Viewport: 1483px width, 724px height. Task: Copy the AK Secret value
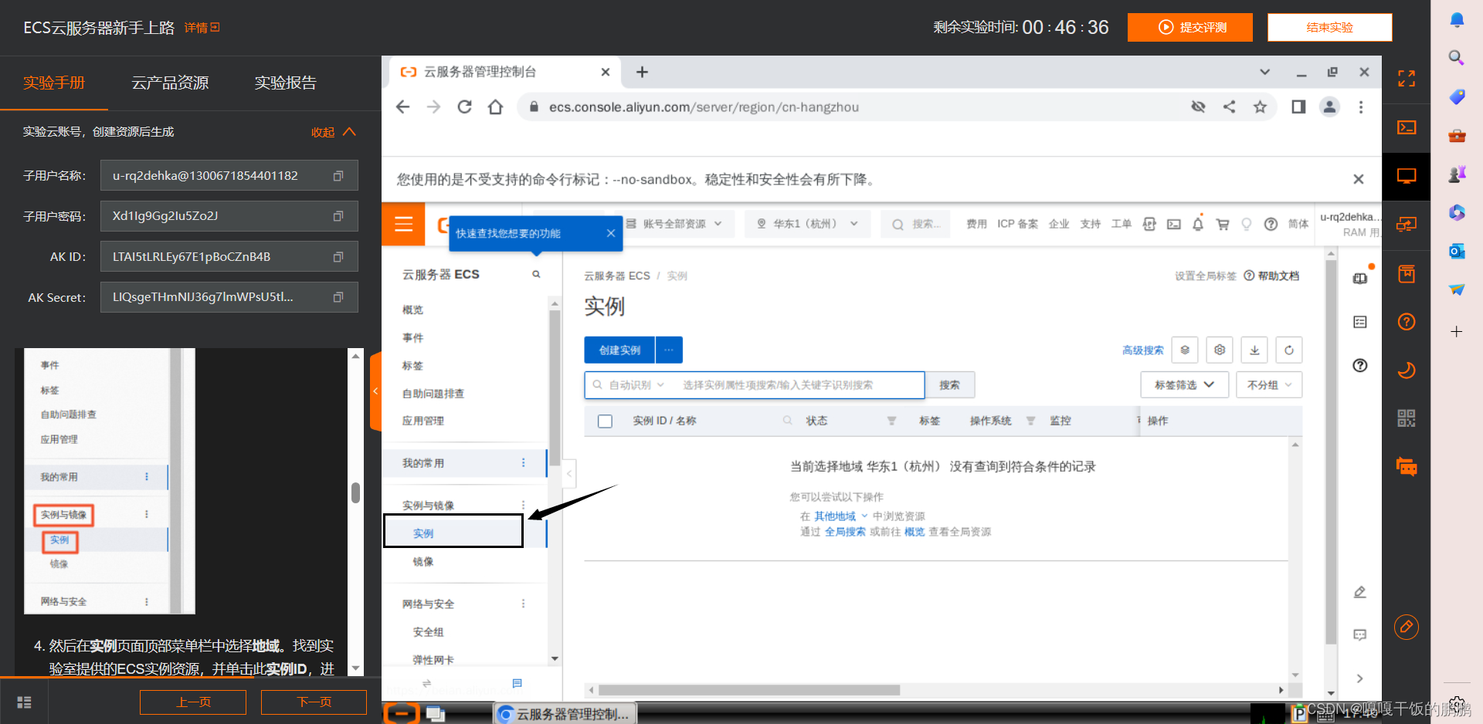[x=338, y=297]
